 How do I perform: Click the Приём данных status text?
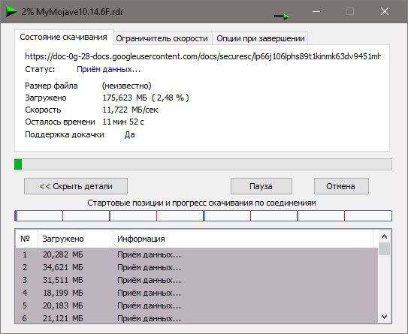(108, 69)
